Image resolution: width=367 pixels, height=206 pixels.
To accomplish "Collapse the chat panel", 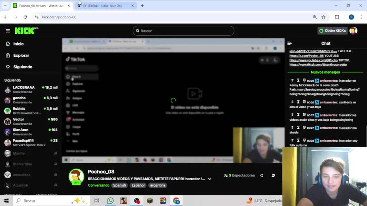I will point(290,43).
